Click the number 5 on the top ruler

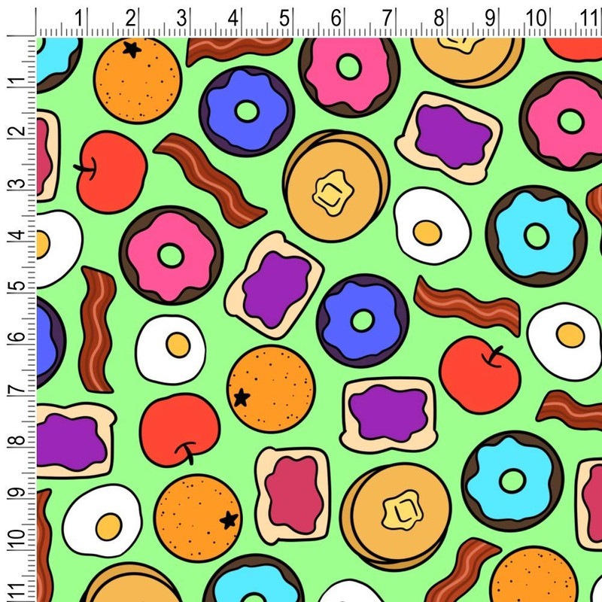point(284,14)
